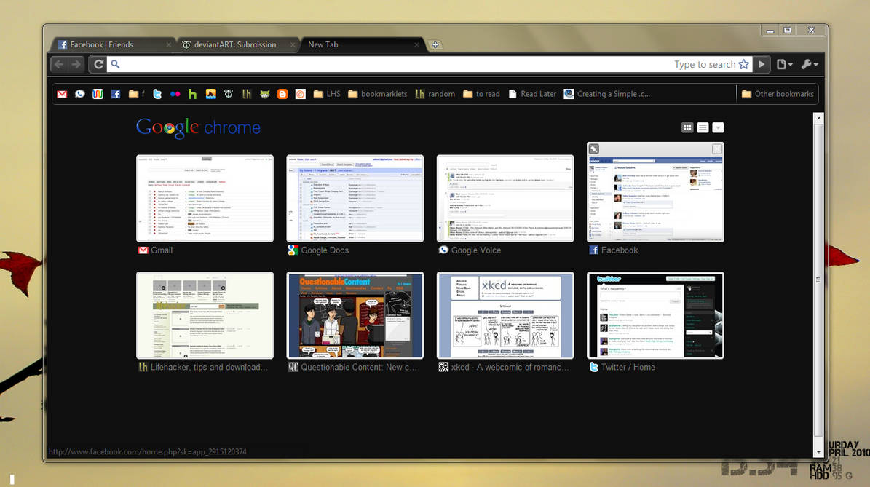Open the 'Creating a Simple .c...' bookmark
The image size is (870, 487).
coord(607,94)
